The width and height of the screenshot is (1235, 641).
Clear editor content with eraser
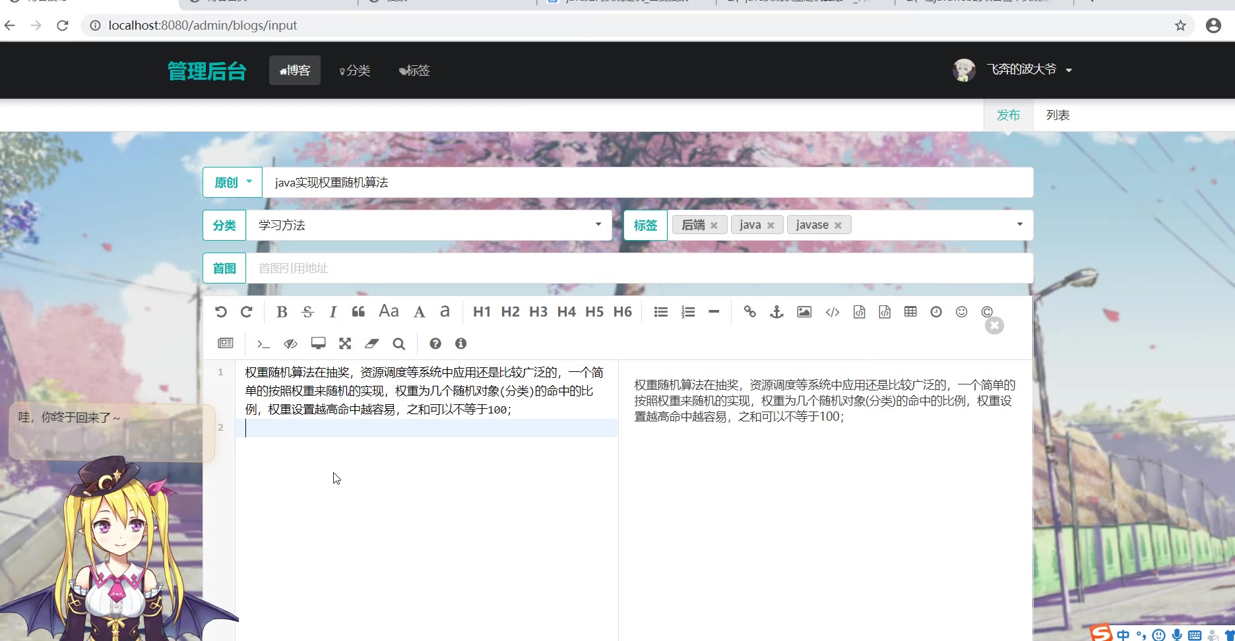tap(371, 343)
